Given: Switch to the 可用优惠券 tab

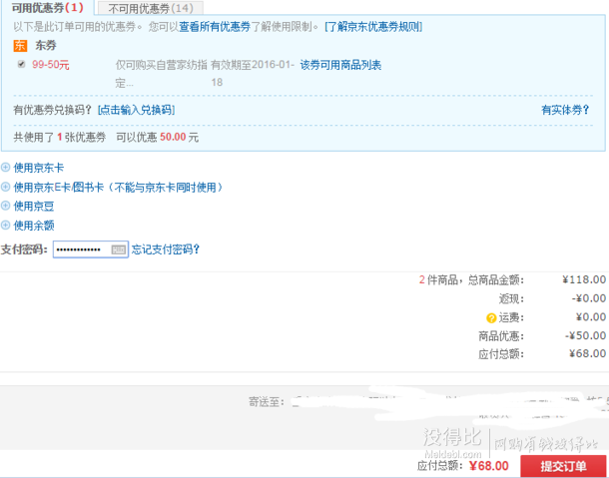Looking at the screenshot, I should point(47,7).
